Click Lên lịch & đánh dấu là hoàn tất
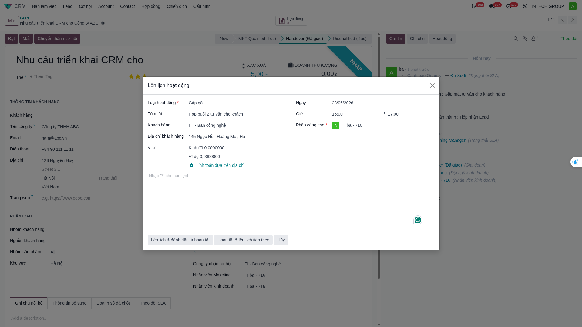 [180, 240]
